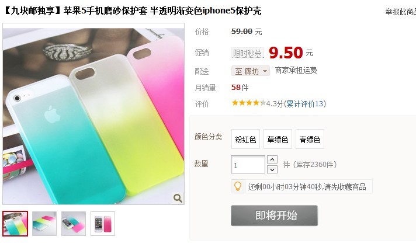416x247 pixels.
Task: Click the main product image
Action: pyautogui.click(x=93, y=114)
